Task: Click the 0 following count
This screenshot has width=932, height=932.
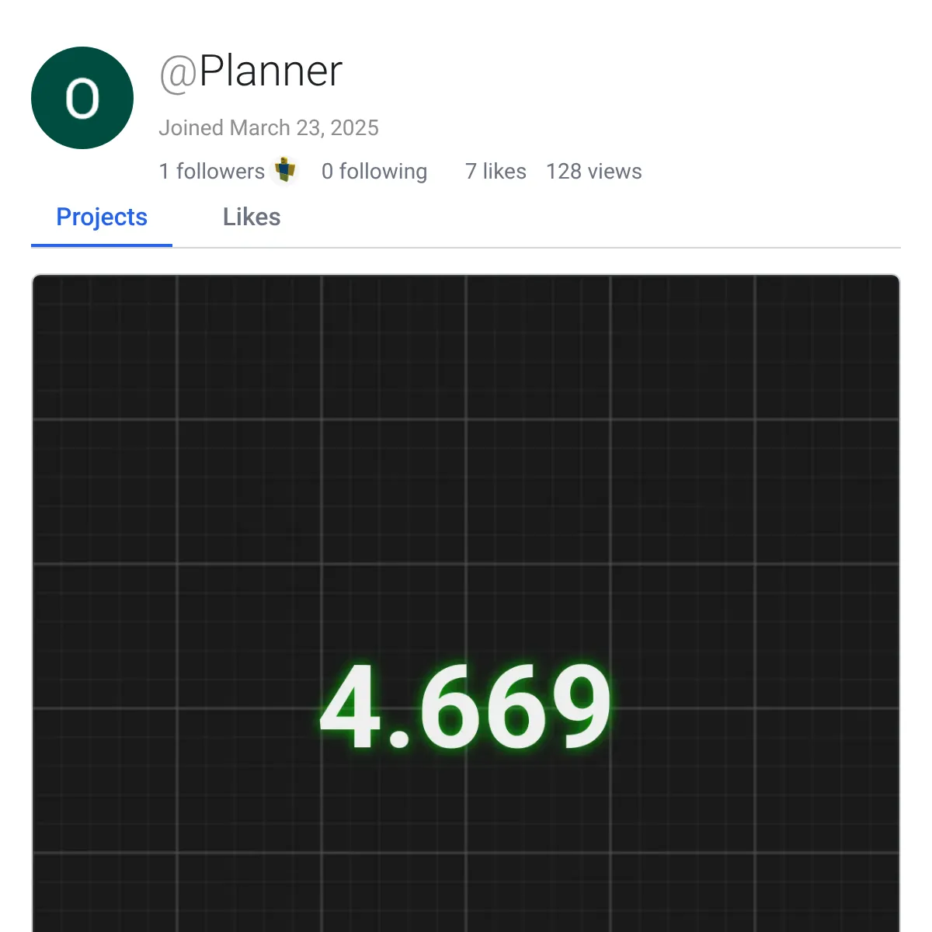Action: (x=374, y=171)
